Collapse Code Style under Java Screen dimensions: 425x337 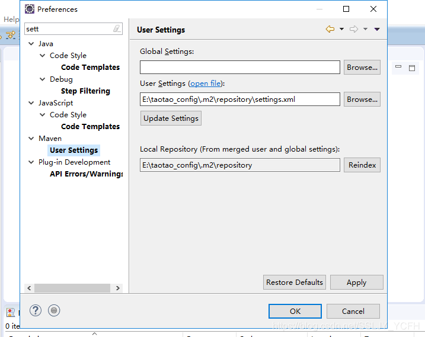(x=43, y=56)
